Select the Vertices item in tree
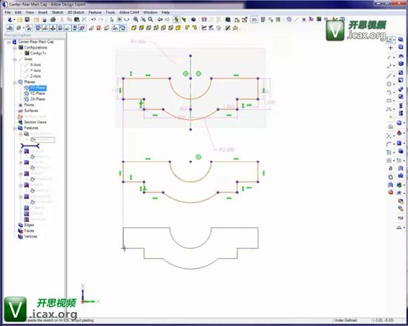Image resolution: width=408 pixels, height=326 pixels. [31, 236]
